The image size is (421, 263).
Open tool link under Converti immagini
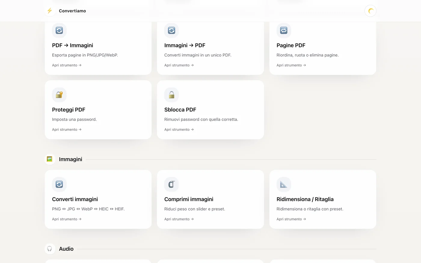(x=67, y=219)
